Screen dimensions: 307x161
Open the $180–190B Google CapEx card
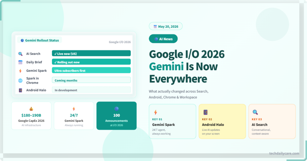pyautogui.click(x=31, y=116)
